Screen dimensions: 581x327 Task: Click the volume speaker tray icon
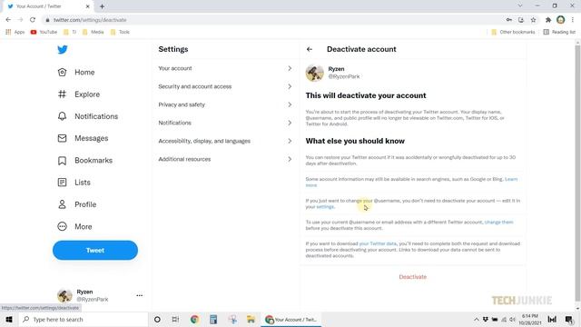pyautogui.click(x=512, y=319)
